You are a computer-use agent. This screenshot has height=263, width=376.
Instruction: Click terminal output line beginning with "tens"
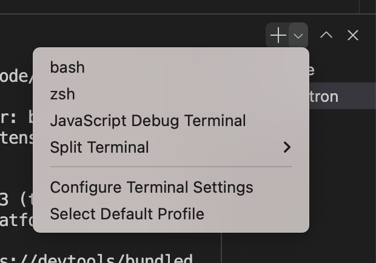(x=16, y=138)
